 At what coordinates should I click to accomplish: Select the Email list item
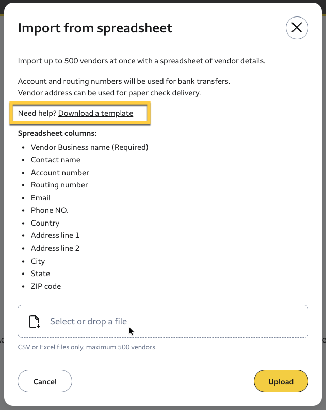coord(41,198)
